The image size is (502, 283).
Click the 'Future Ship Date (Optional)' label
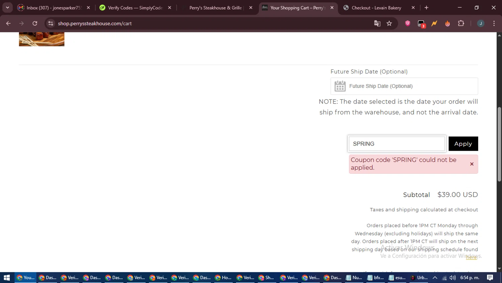[369, 72]
